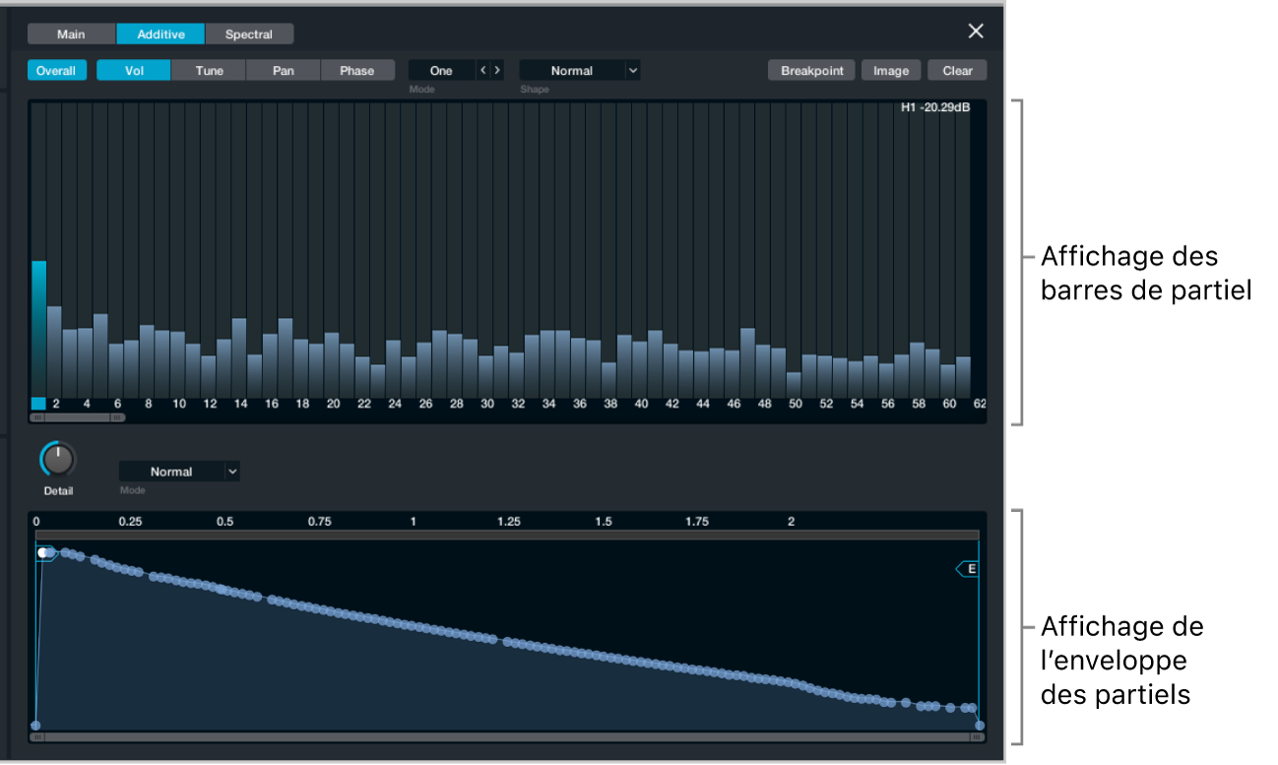Switch partial parameter to Tune
This screenshot has width=1278, height=765.
pyautogui.click(x=209, y=71)
